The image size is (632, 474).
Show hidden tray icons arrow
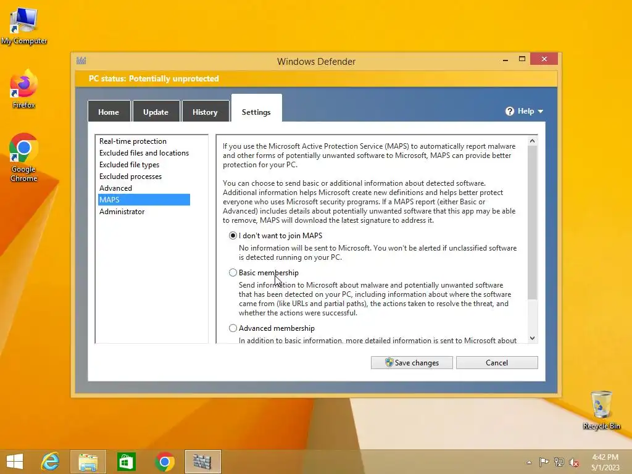529,462
